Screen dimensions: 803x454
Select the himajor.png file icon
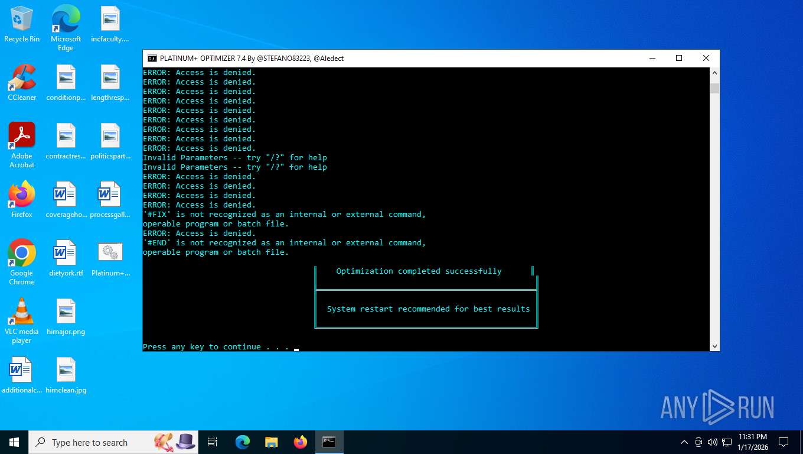pyautogui.click(x=66, y=317)
